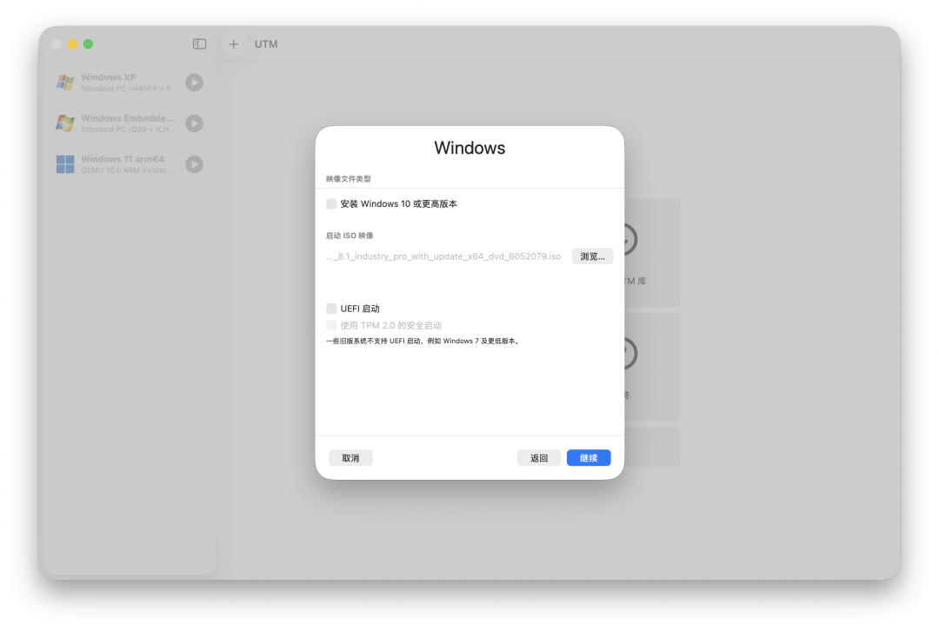Select the Windows 11 arm64 logo icon
Image resolution: width=939 pixels, height=631 pixels.
click(x=65, y=164)
